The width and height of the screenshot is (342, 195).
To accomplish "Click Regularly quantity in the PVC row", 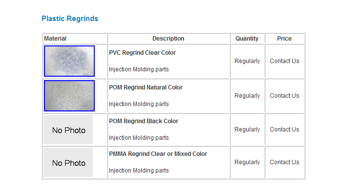I will 247,61.
